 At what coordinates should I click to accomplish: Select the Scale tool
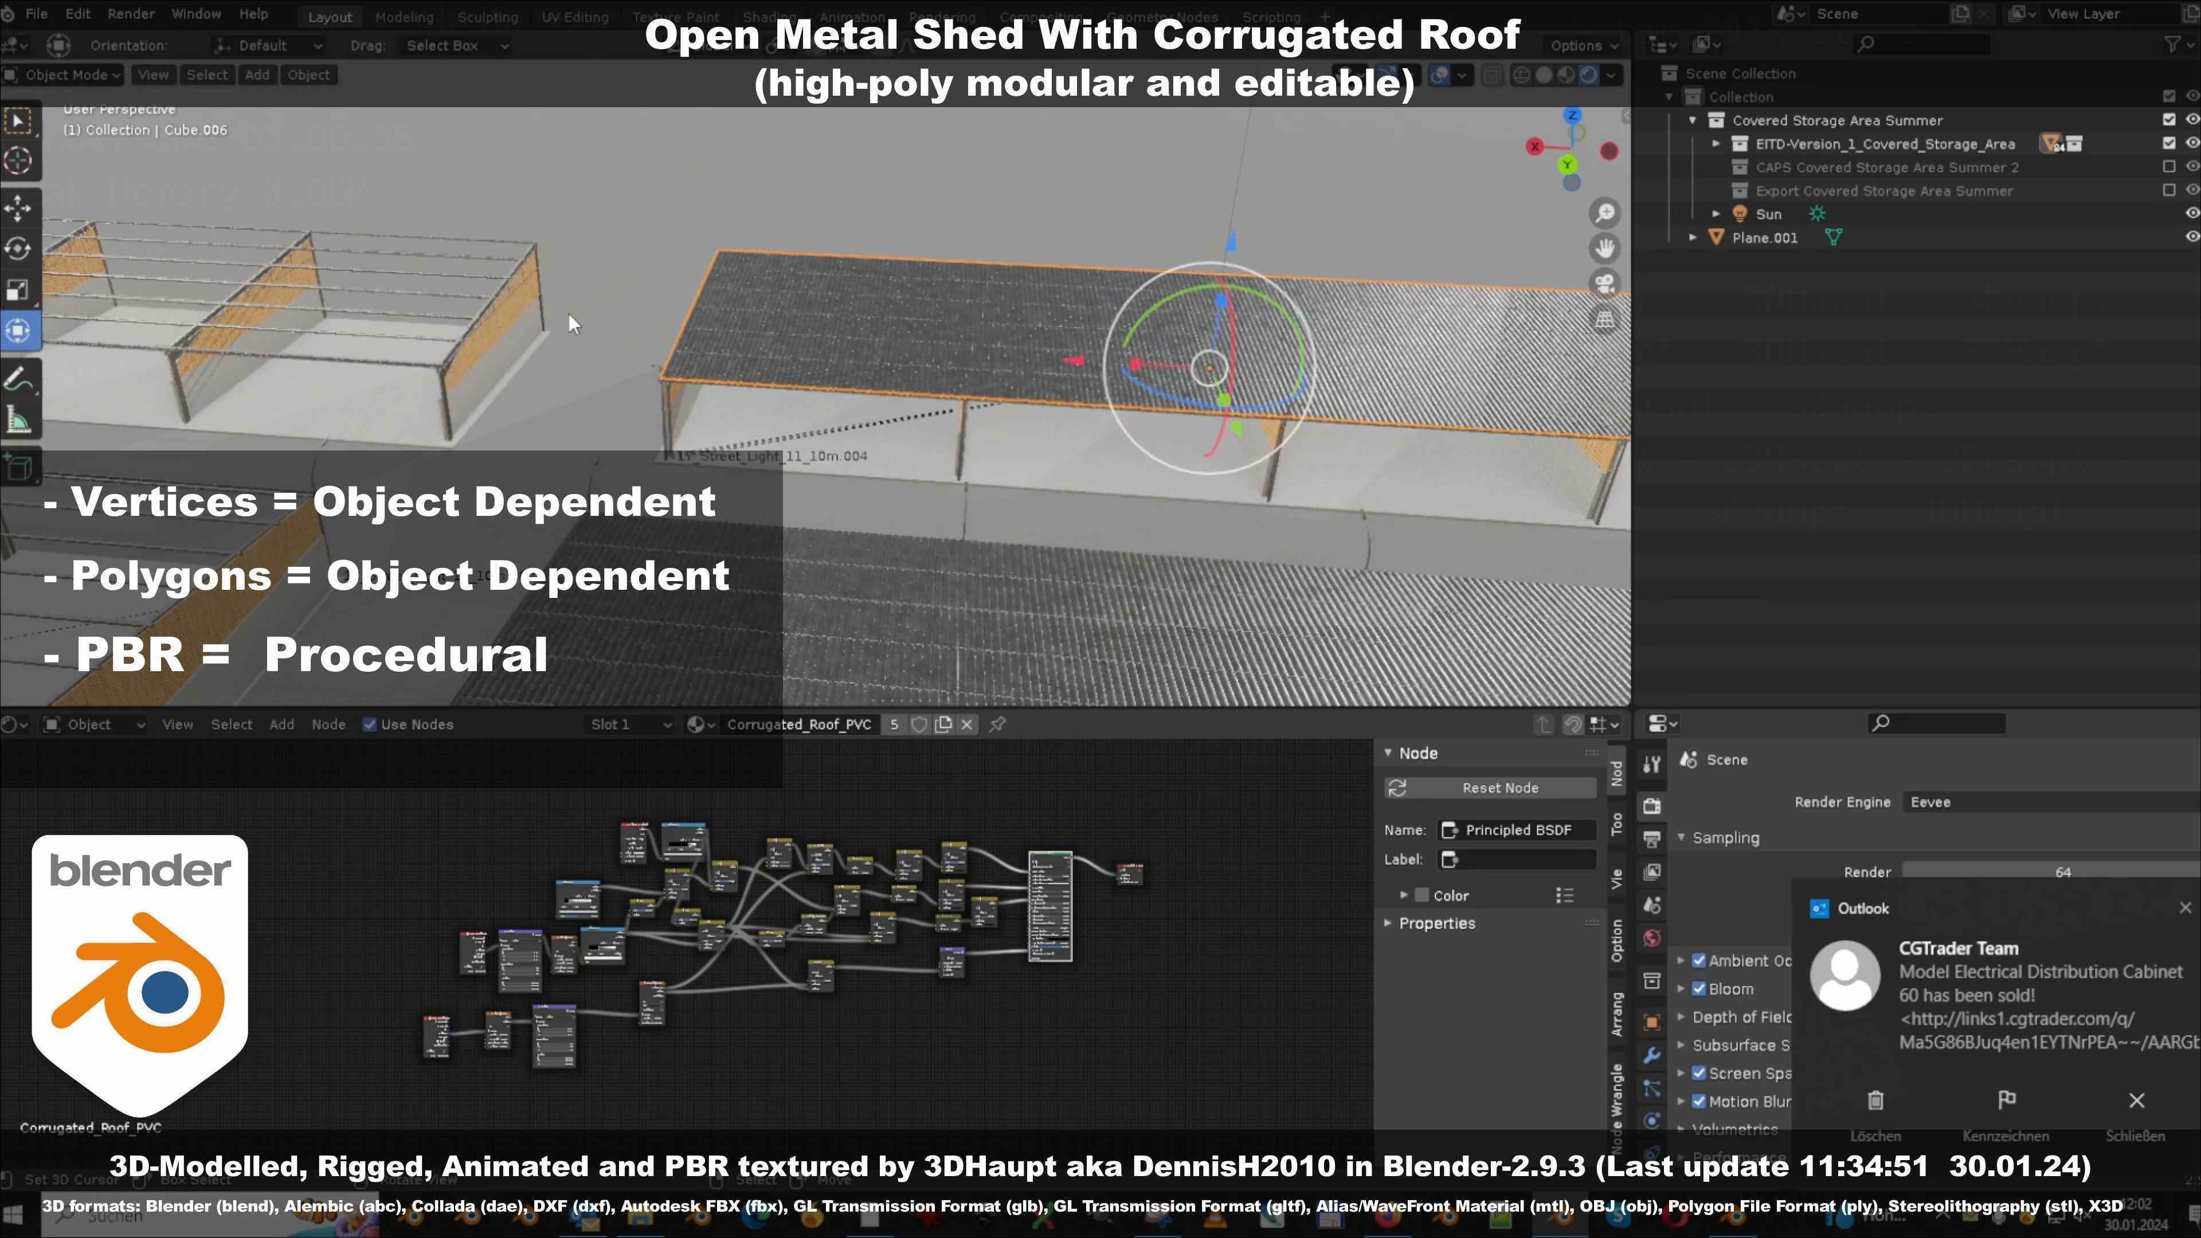tap(19, 289)
